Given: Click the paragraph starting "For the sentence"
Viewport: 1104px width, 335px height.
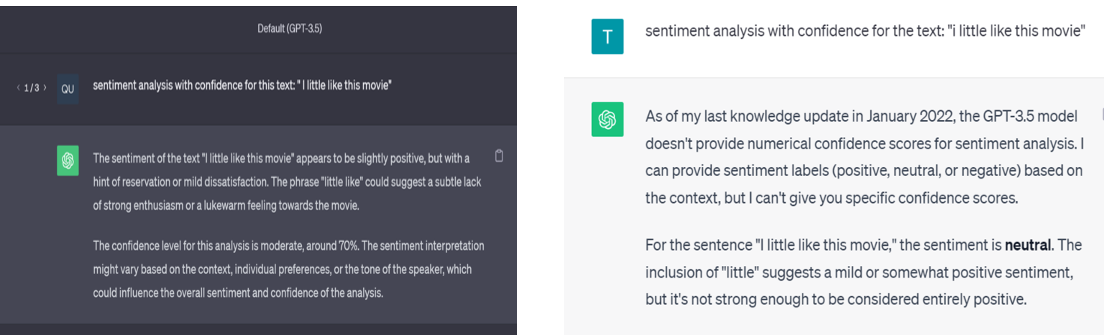Looking at the screenshot, I should pyautogui.click(x=863, y=272).
